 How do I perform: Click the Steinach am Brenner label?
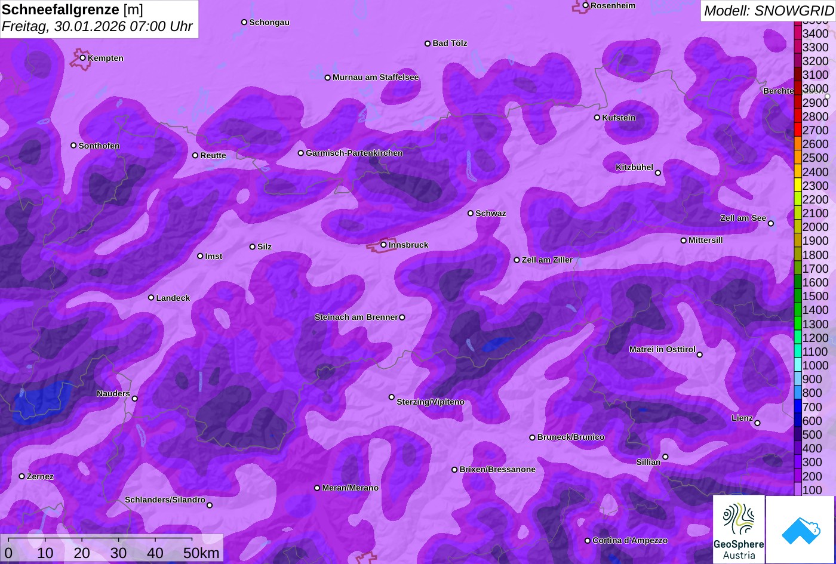pos(356,318)
